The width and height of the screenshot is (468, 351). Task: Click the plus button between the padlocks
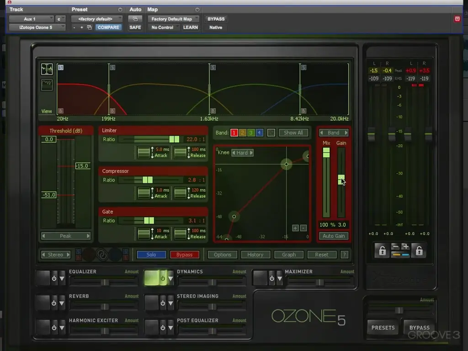(x=405, y=247)
